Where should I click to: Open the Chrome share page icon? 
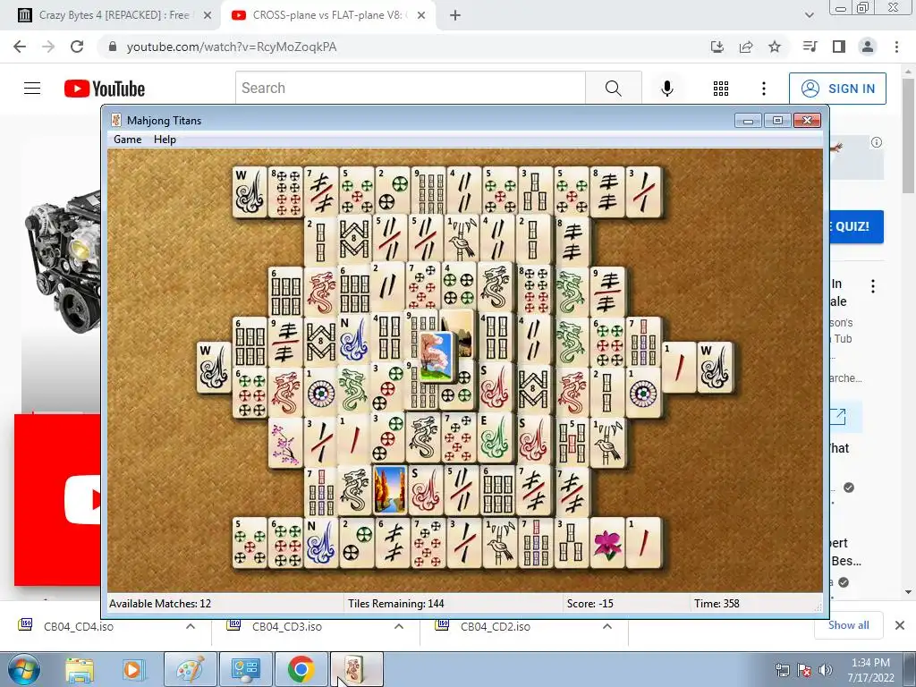746,47
